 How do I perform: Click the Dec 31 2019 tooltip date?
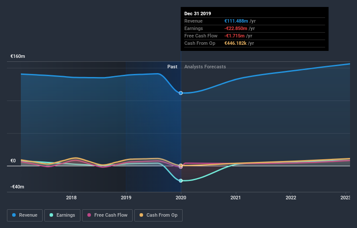[197, 13]
